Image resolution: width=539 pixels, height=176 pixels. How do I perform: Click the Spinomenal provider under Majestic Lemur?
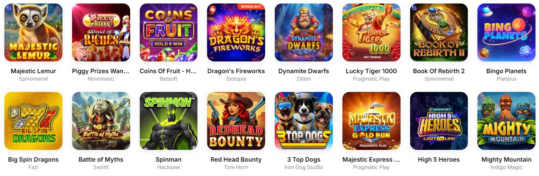(x=33, y=79)
